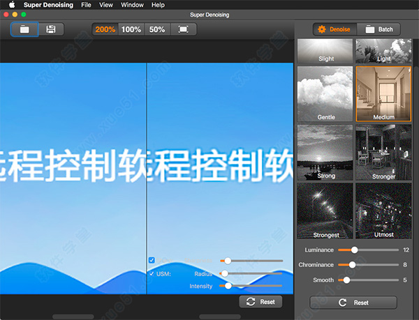
Task: Toggle the Sharp checkbox
Action: [x=152, y=260]
